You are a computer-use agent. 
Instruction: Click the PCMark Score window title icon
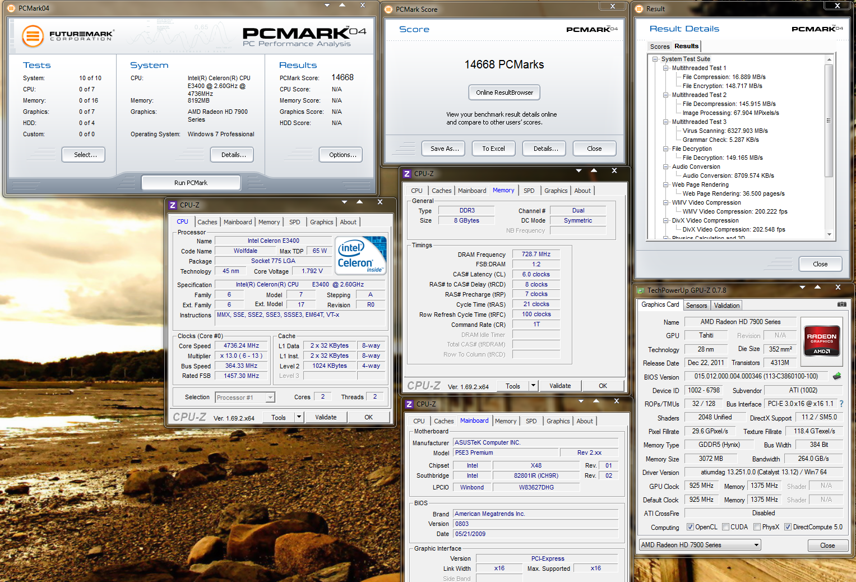pos(388,9)
